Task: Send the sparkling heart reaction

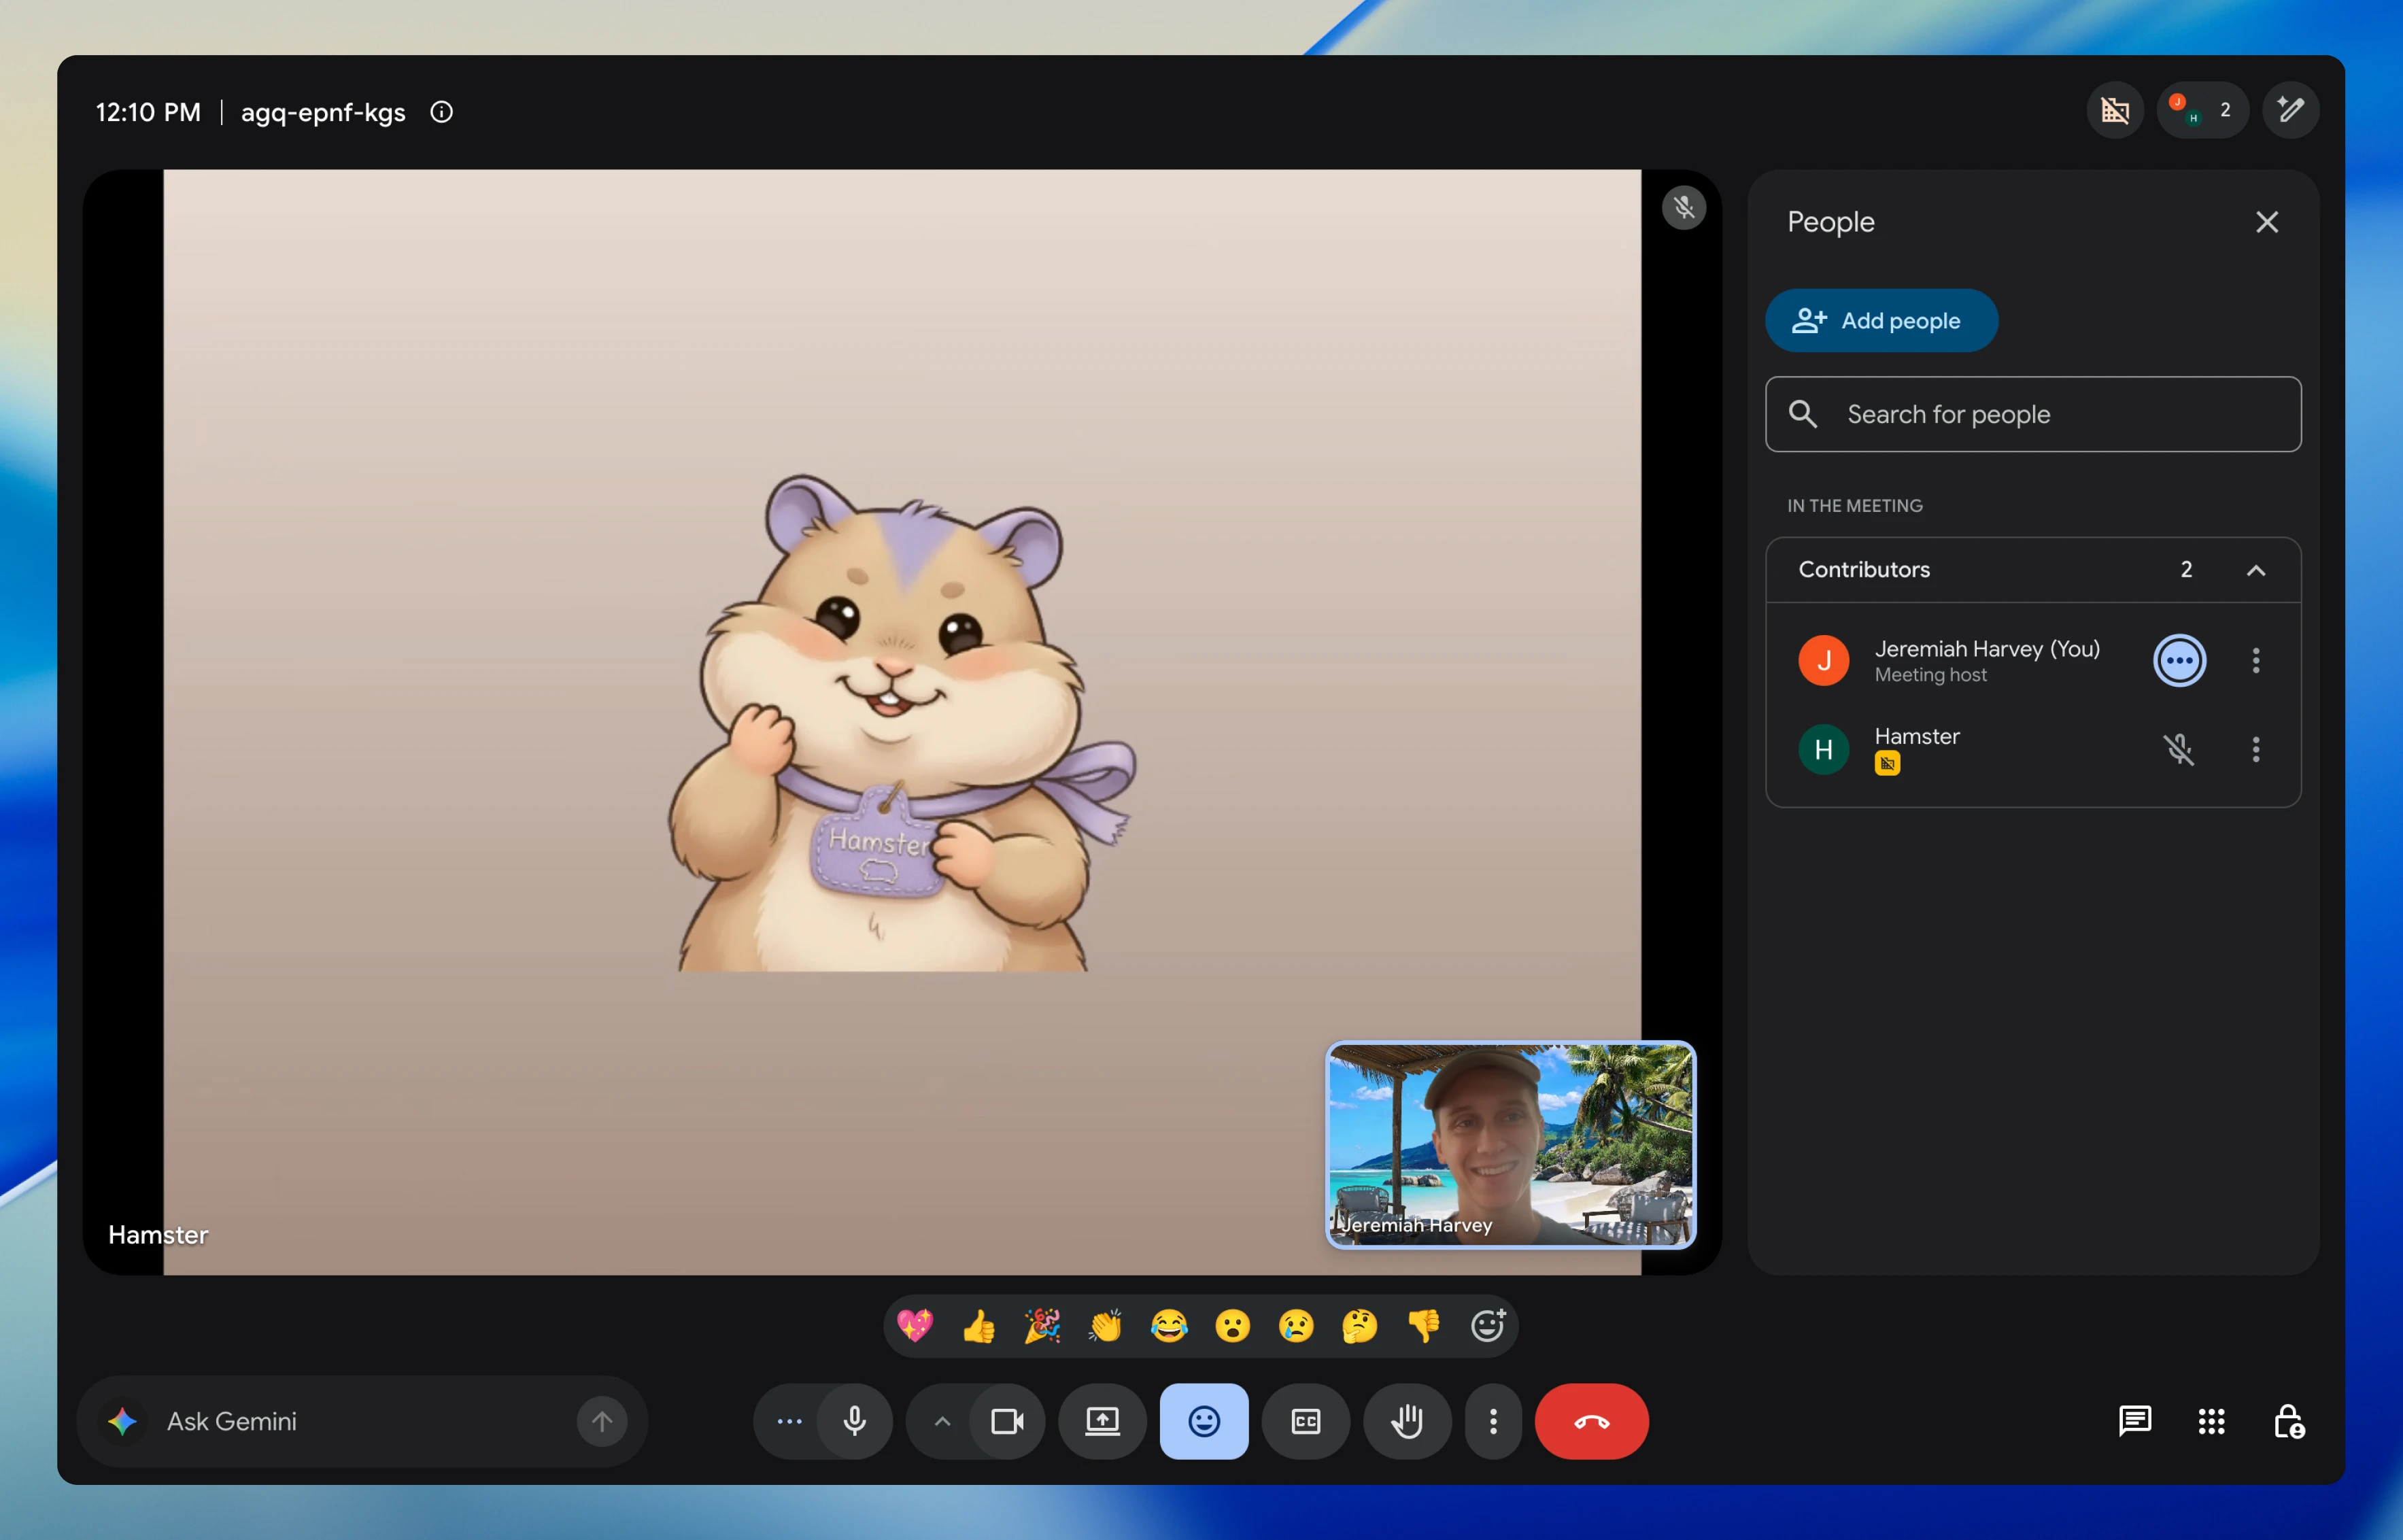Action: point(915,1326)
